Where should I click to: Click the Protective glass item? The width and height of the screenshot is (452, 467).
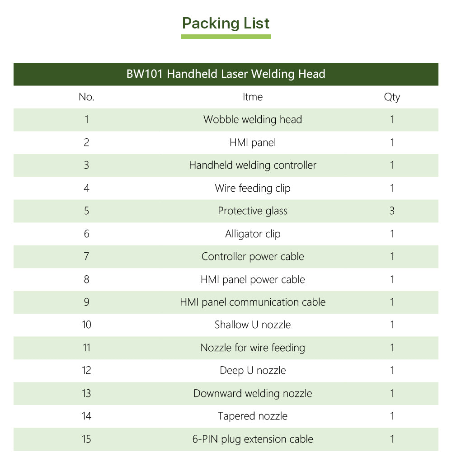[x=253, y=211]
